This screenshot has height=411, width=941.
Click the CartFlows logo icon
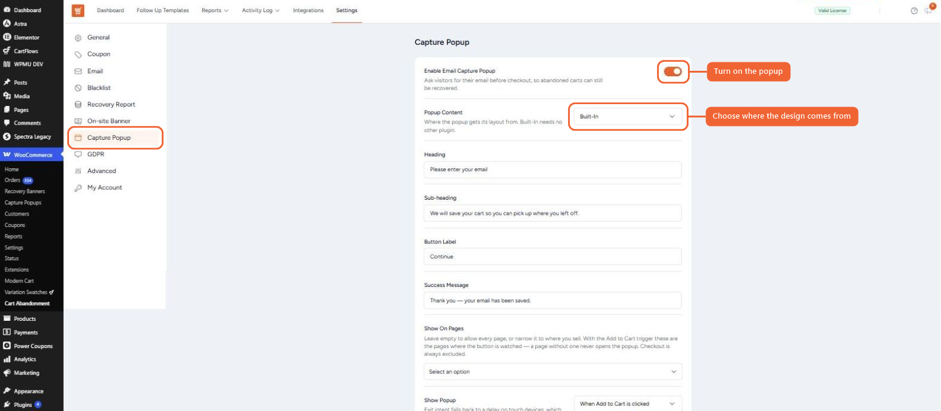7,51
